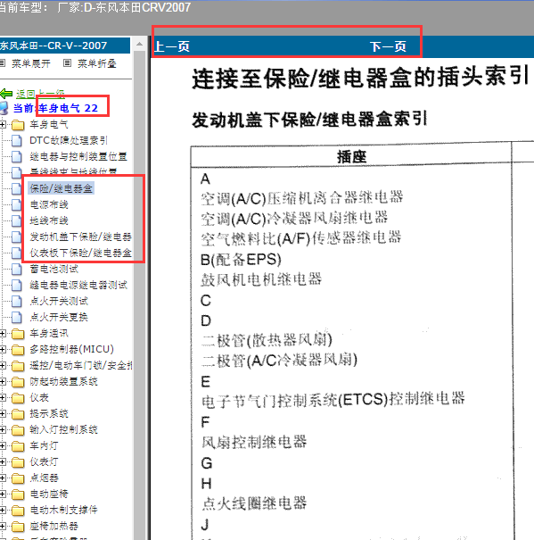Click 菜单展开 to expand the menu
534x540 pixels.
tap(31, 63)
